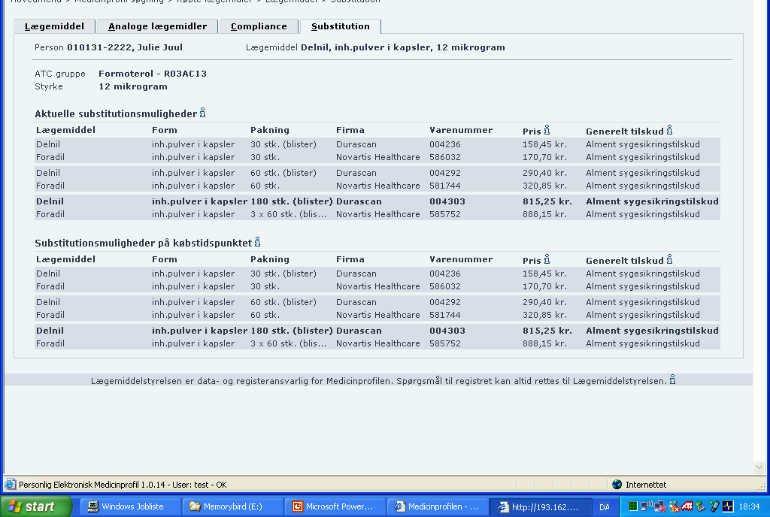Select Delnil 60 stk. row in købstidspunktet table

[x=377, y=301]
